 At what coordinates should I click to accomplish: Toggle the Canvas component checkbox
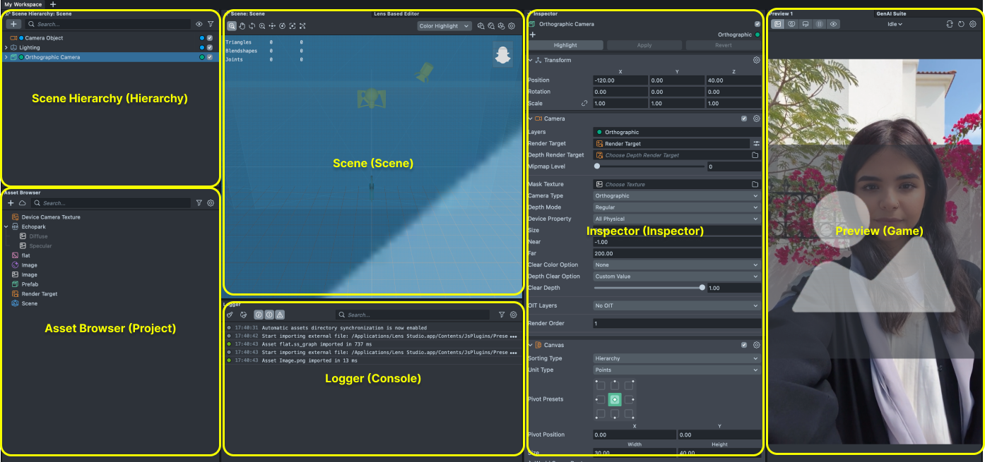744,345
